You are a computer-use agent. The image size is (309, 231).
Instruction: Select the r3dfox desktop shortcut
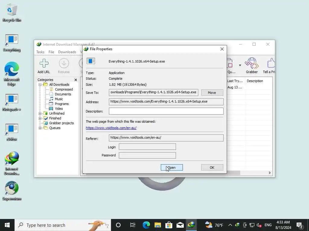[12, 132]
